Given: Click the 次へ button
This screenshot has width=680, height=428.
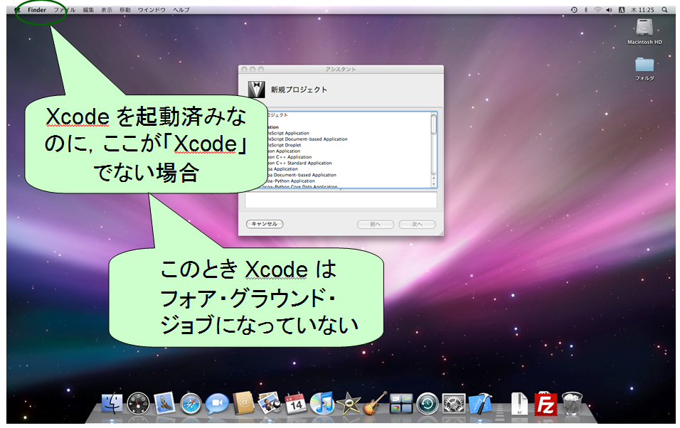Looking at the screenshot, I should (418, 224).
